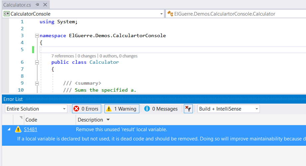The height and width of the screenshot is (166, 306).
Task: Close the Calculator.cs tab
Action: pos(45,5)
